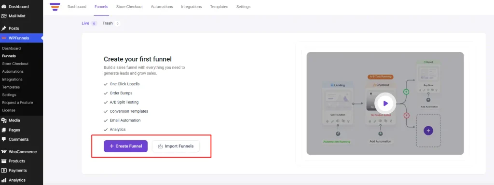Click the 'Analytics' feature list text
This screenshot has width=494, height=185.
pyautogui.click(x=118, y=129)
